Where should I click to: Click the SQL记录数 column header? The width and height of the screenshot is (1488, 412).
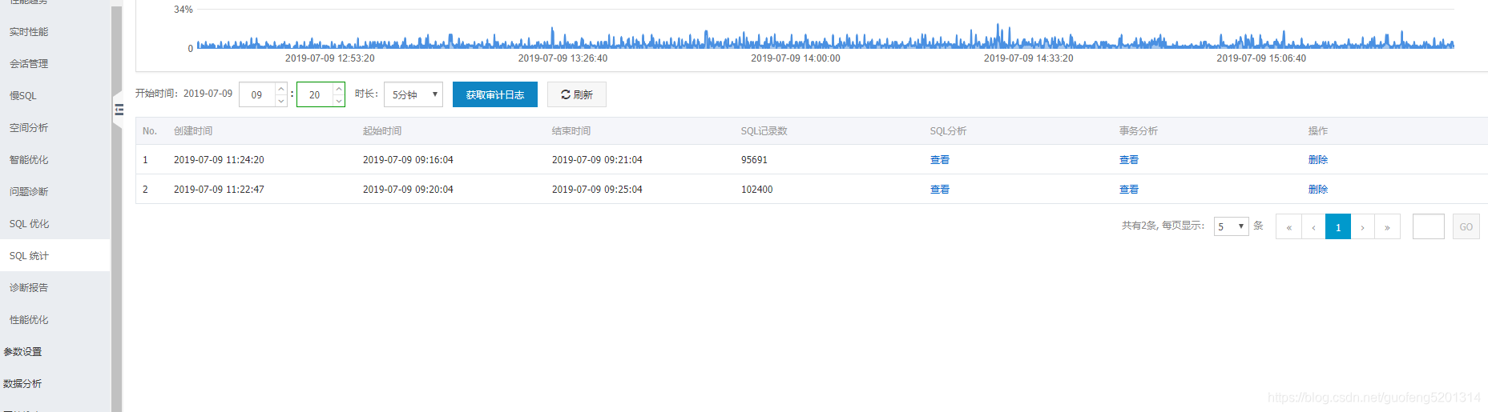tap(764, 131)
